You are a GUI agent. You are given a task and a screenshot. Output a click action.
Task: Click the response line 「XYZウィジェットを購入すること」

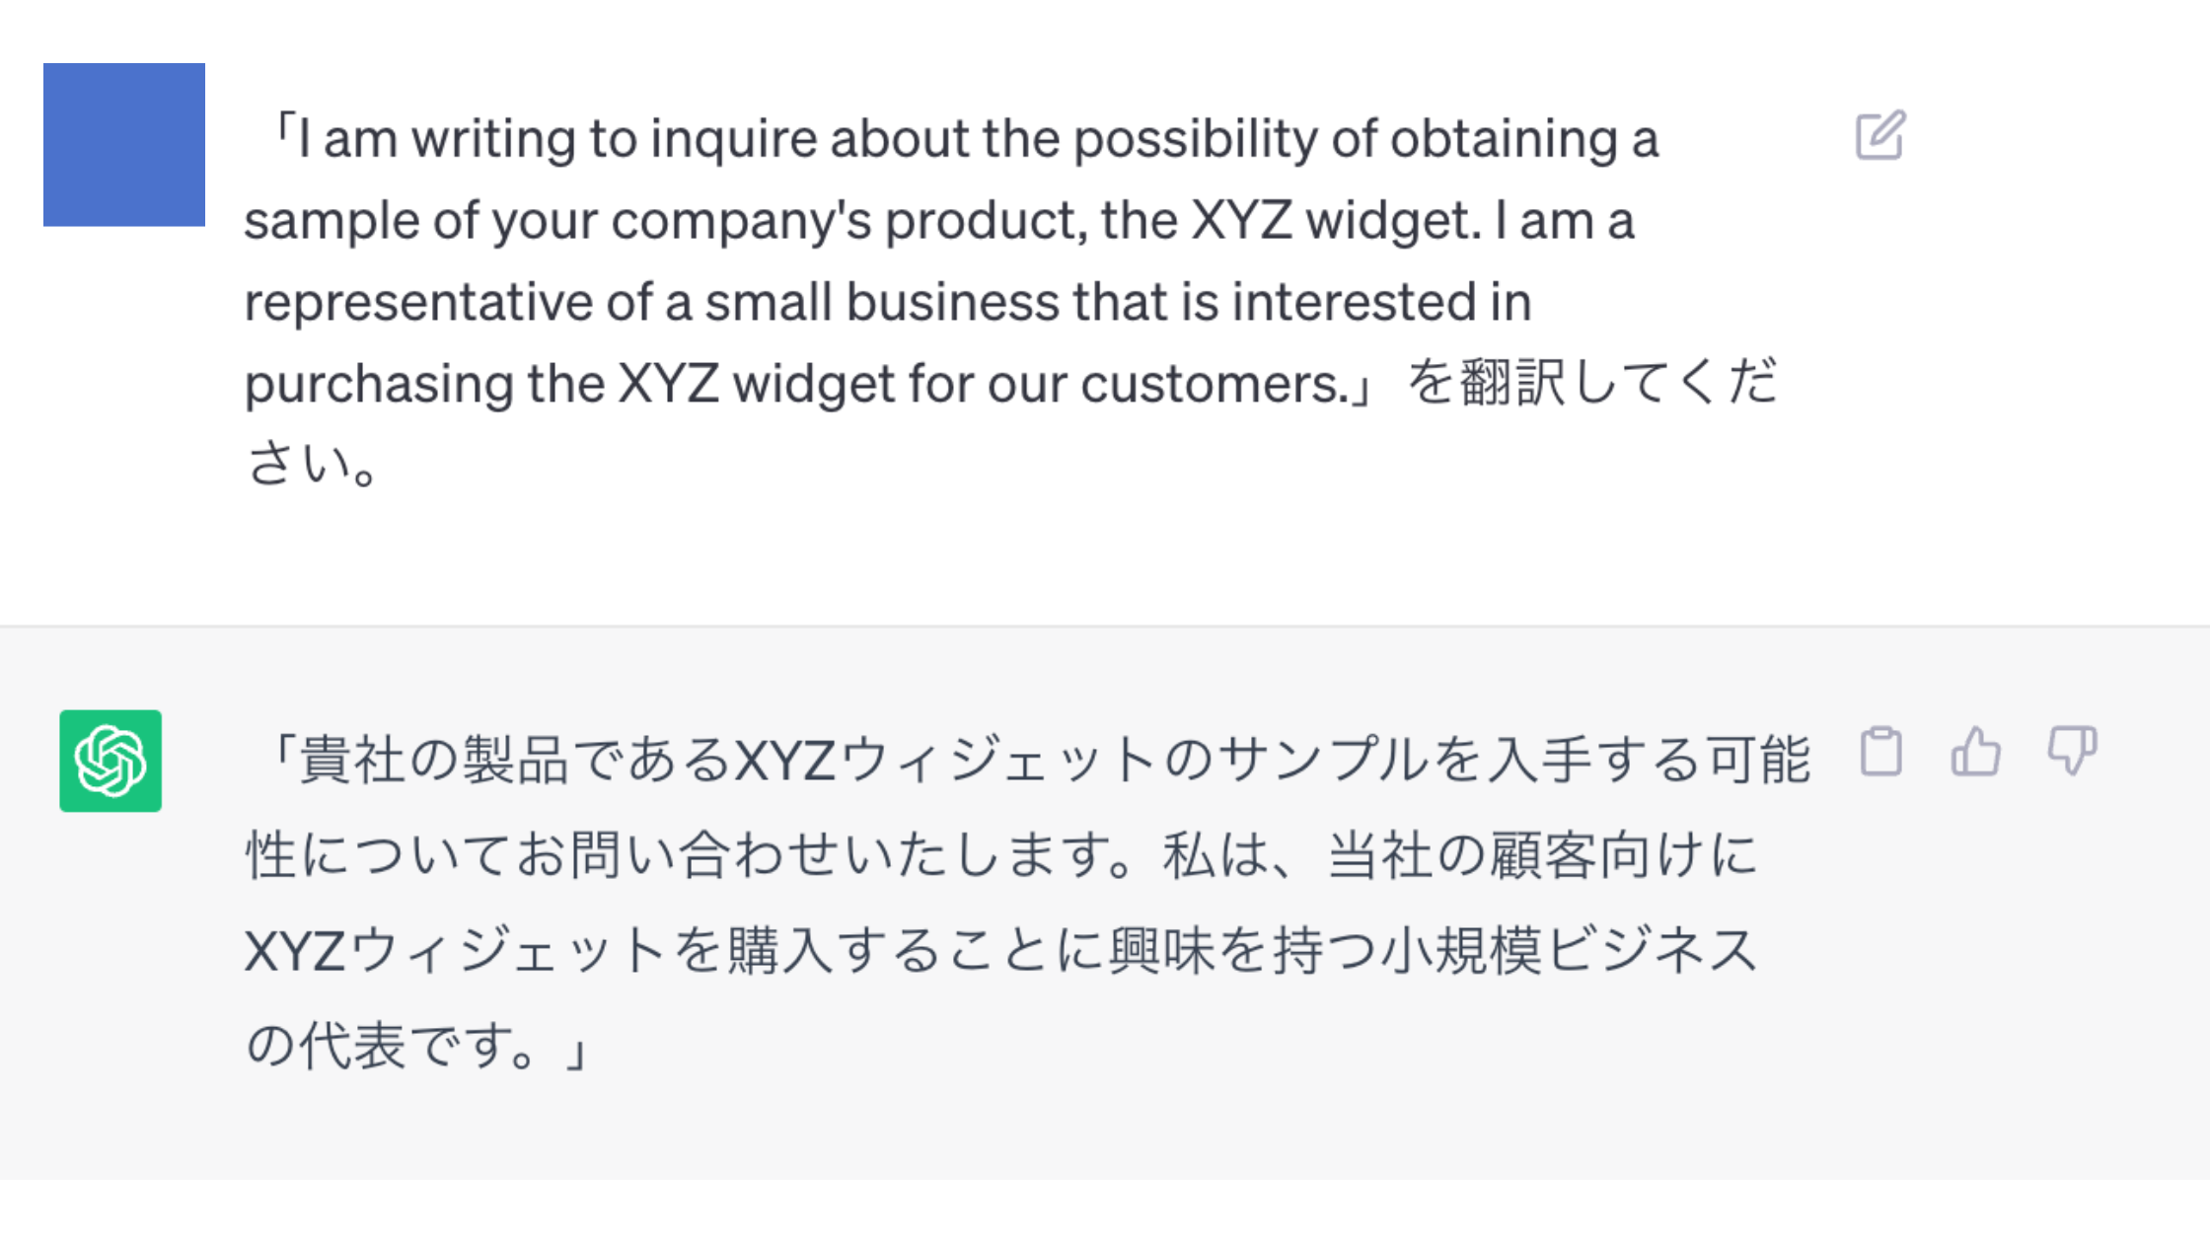click(x=1001, y=950)
